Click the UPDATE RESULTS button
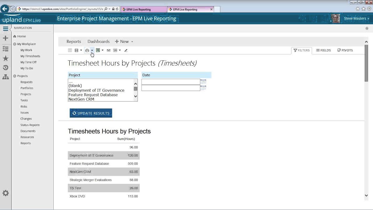Viewport: 373px width, 210px height. pos(91,113)
